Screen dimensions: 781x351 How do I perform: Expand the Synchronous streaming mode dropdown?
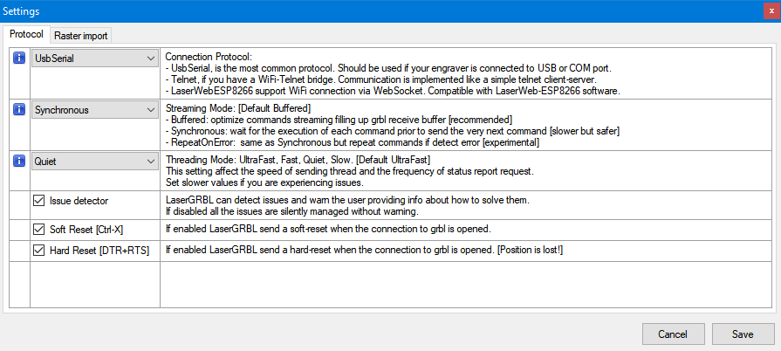pyautogui.click(x=94, y=110)
